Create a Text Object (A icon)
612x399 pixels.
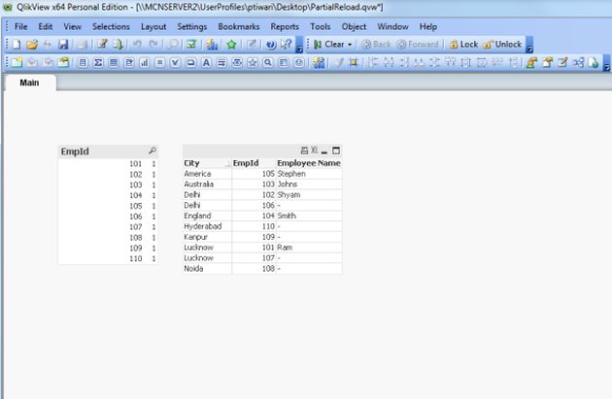(x=206, y=62)
